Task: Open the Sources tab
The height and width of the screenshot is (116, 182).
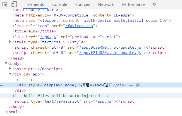Action: [83, 4]
